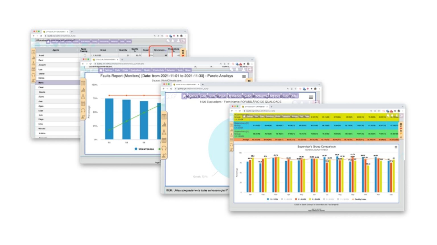Select agent Maria in agents list
The image size is (437, 245).
click(x=41, y=83)
